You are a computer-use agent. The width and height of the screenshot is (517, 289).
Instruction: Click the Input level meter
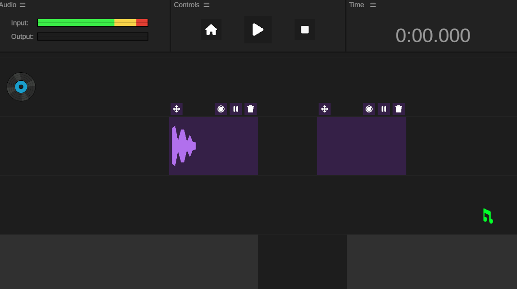coord(92,22)
